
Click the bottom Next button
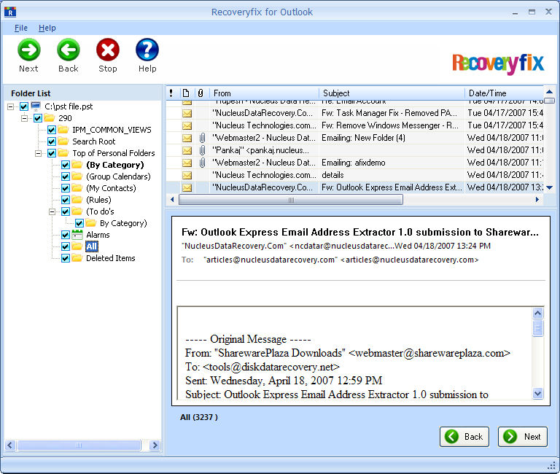tap(523, 437)
